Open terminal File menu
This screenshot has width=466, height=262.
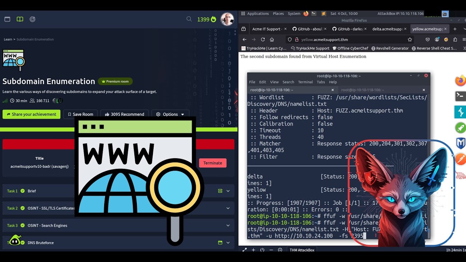[x=252, y=82]
